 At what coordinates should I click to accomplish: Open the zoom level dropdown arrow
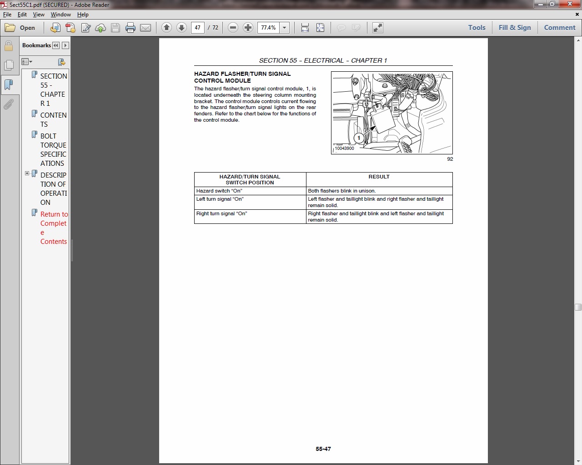[x=285, y=28]
